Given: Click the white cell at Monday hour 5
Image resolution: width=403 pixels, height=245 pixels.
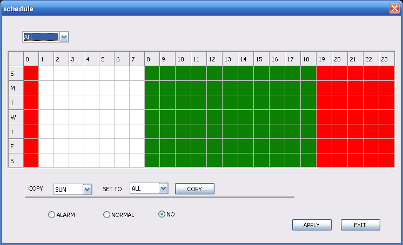Looking at the screenshot, I should pyautogui.click(x=106, y=88).
